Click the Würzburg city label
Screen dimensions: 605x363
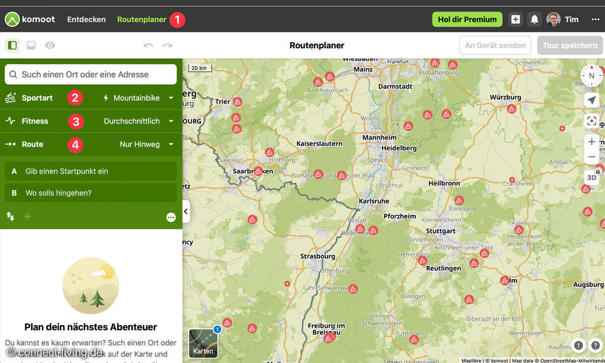point(506,97)
